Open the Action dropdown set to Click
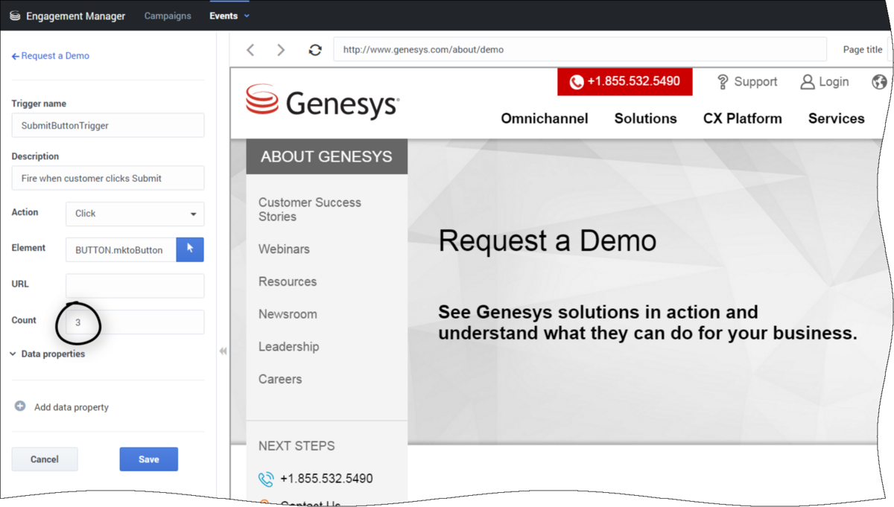This screenshot has width=894, height=507. pos(135,214)
